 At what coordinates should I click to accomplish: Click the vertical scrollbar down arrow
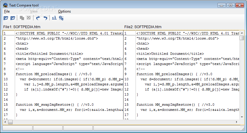click(x=242, y=117)
